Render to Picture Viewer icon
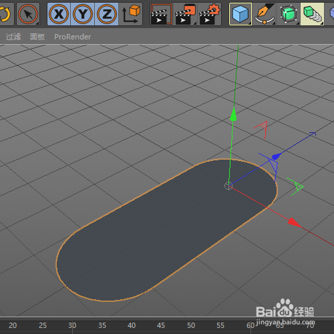334x334 pixels. click(186, 14)
